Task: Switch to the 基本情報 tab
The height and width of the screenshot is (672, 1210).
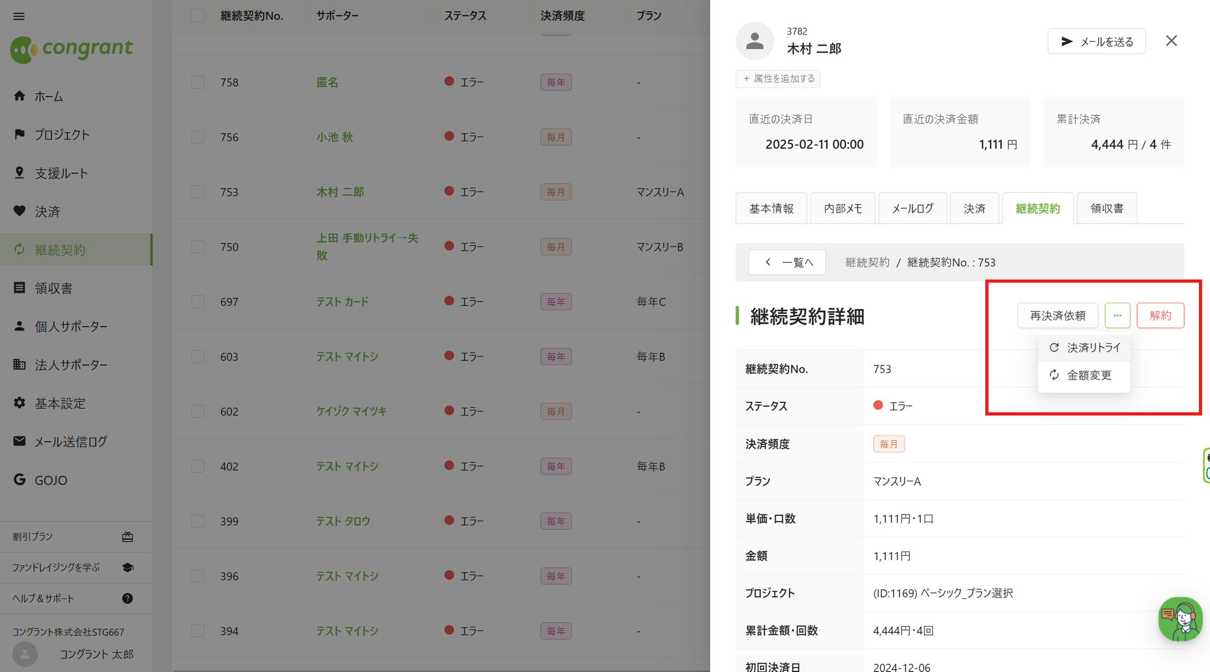Action: coord(771,208)
